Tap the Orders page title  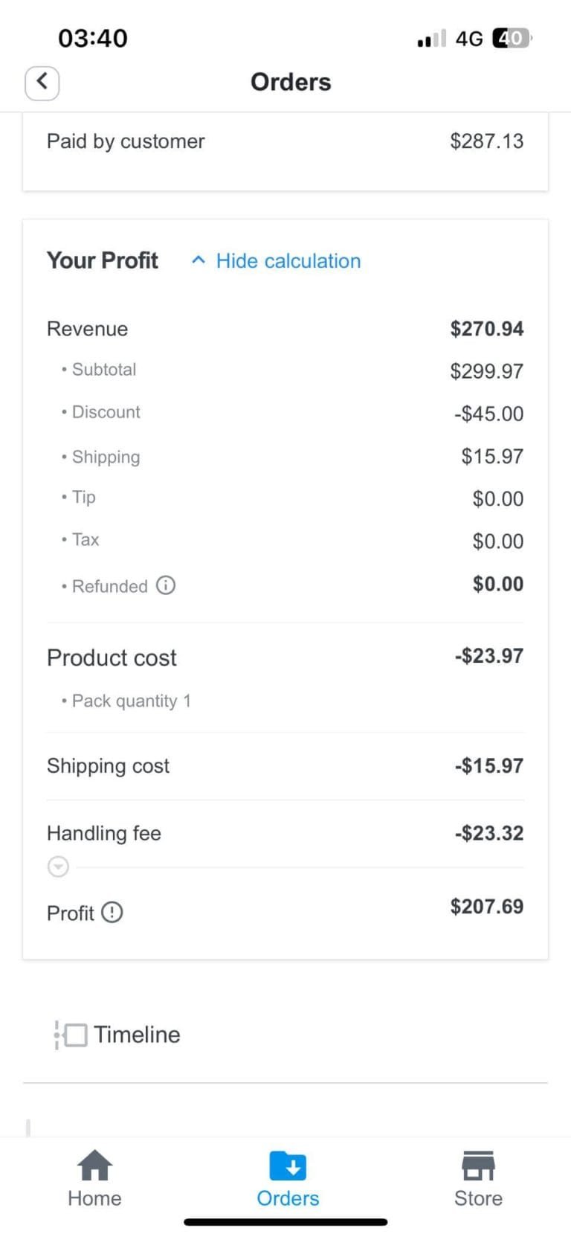tap(291, 82)
